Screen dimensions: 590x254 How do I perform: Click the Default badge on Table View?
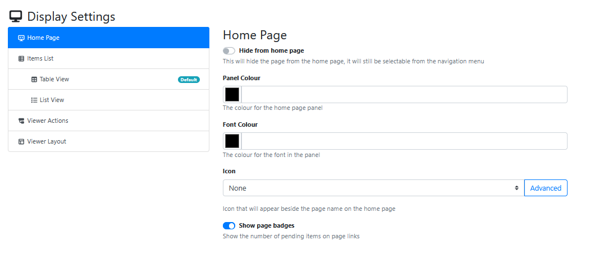tap(189, 80)
